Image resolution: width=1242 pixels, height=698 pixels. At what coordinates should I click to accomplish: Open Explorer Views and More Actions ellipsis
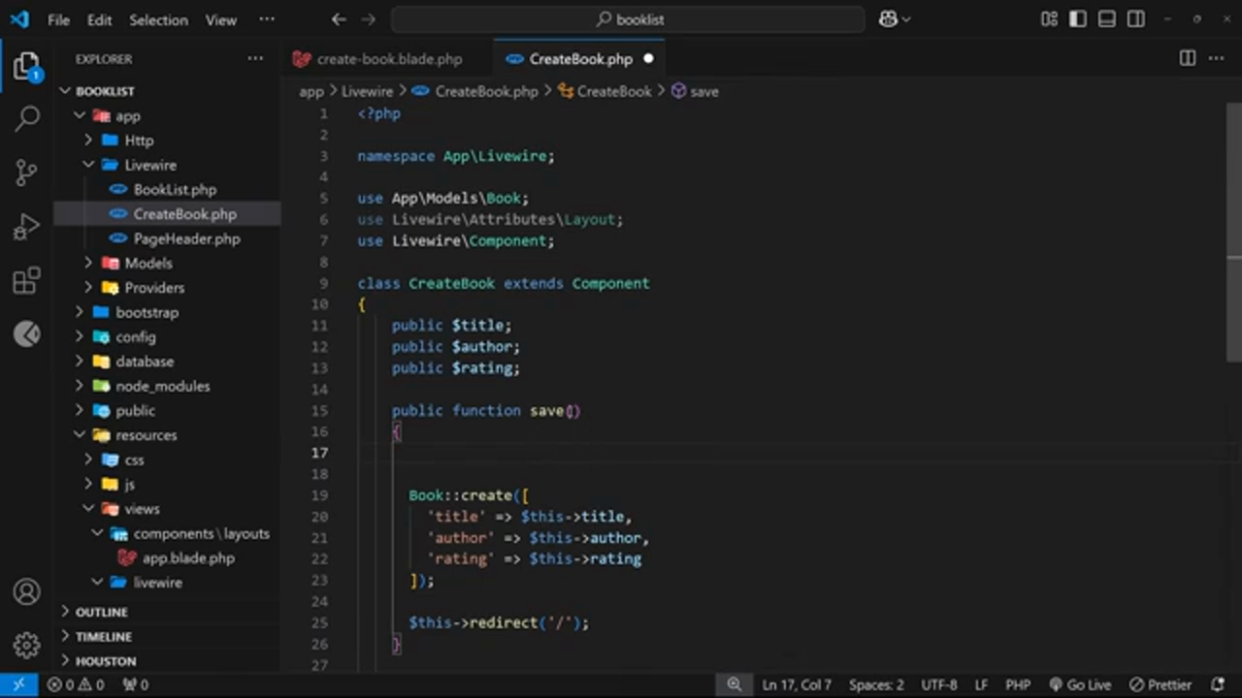click(x=255, y=59)
